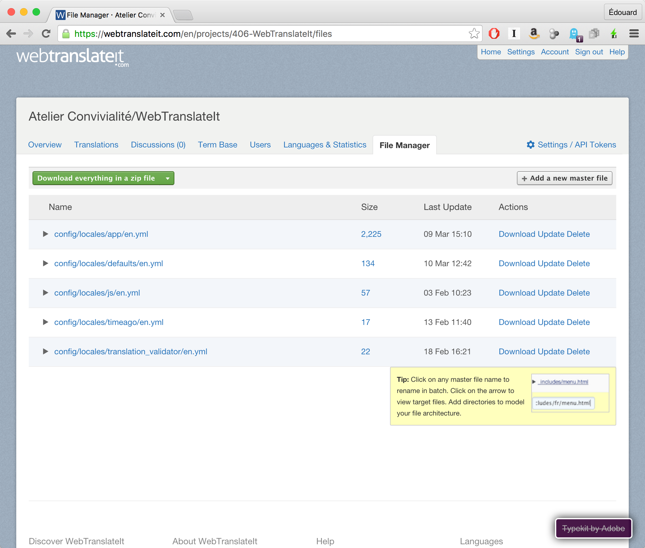Open the Chrome hamburger menu

pos(634,33)
